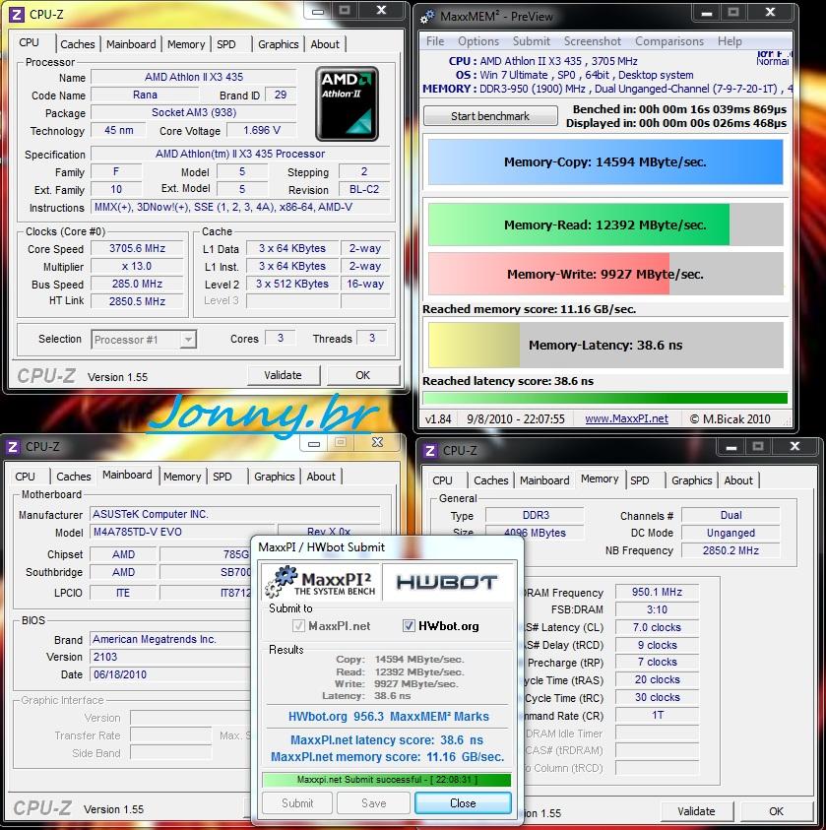Open Memory tab in Mainboard CPU-Z window
The width and height of the screenshot is (826, 830).
tap(182, 477)
